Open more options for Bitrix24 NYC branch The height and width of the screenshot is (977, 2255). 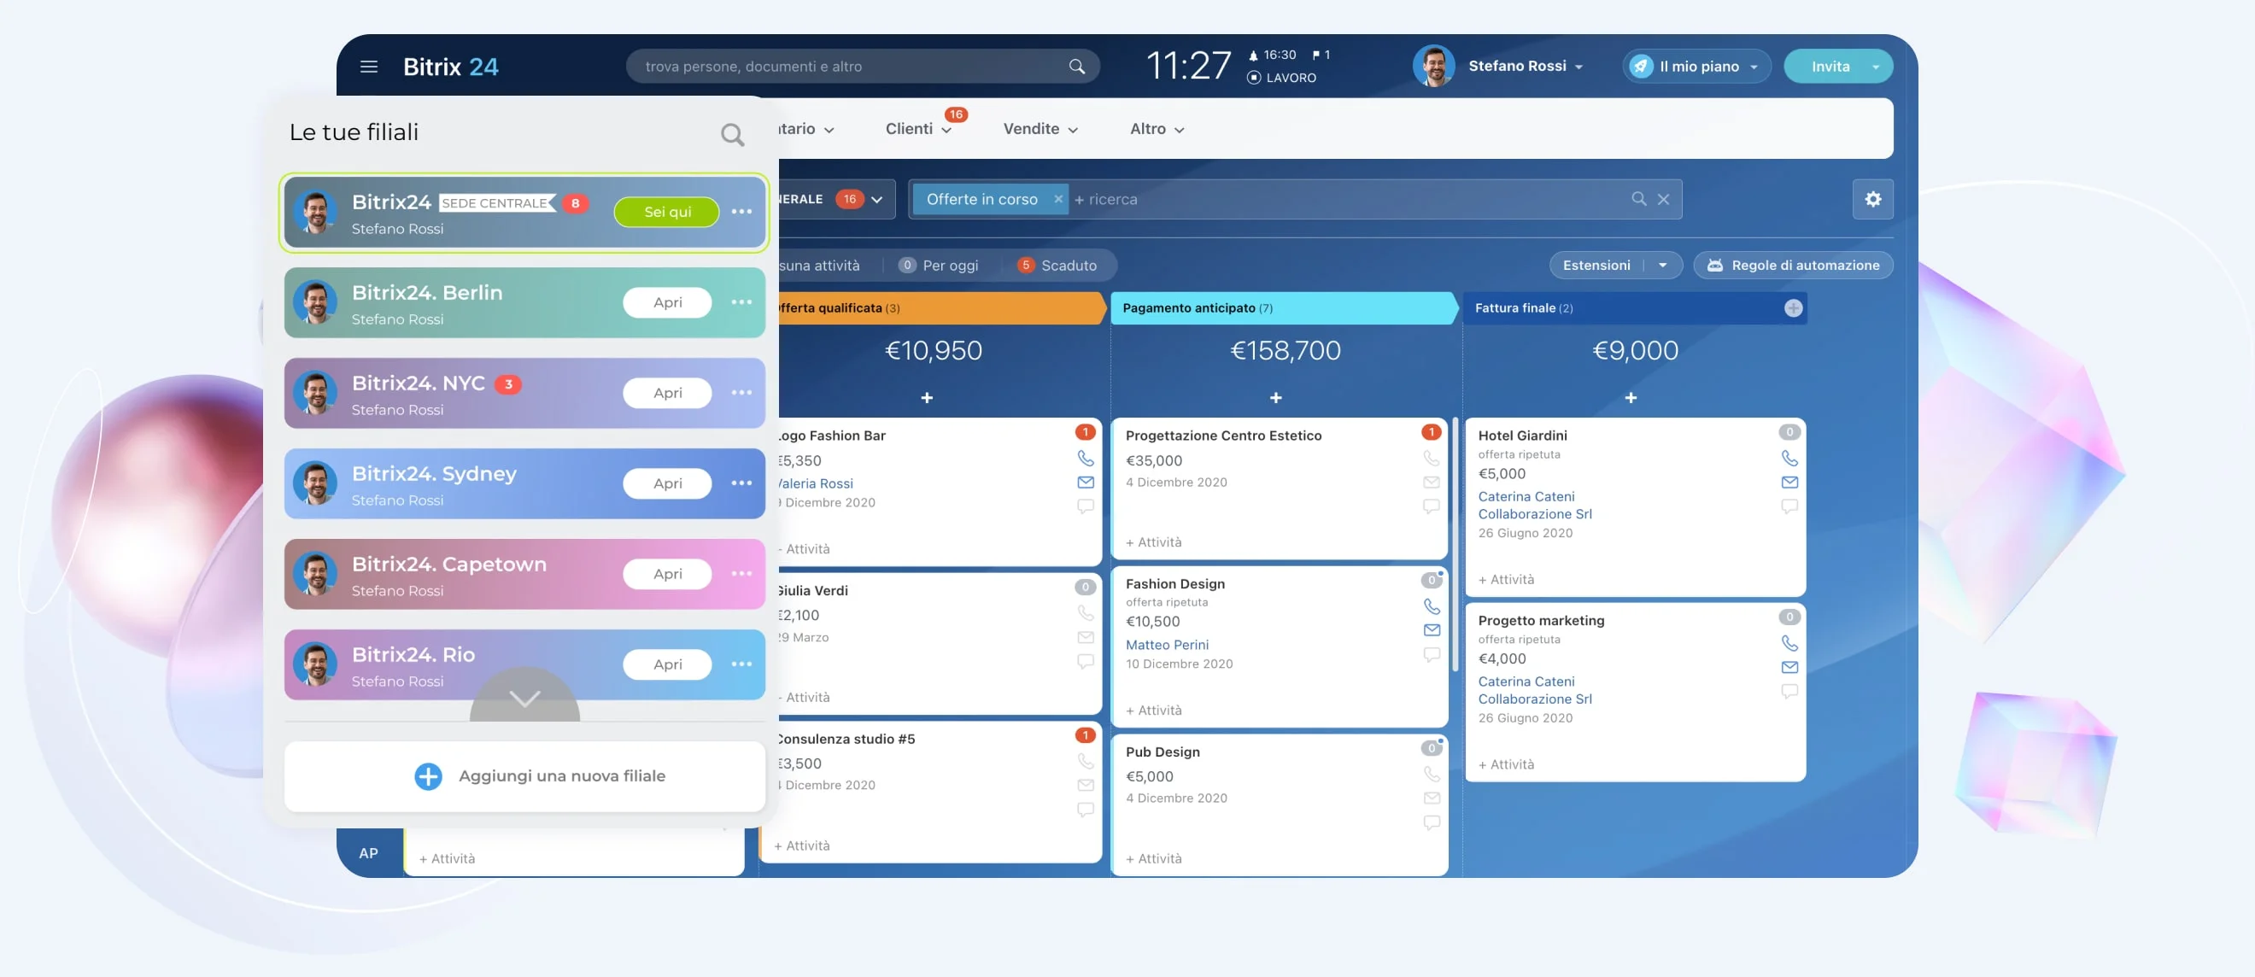(x=741, y=393)
